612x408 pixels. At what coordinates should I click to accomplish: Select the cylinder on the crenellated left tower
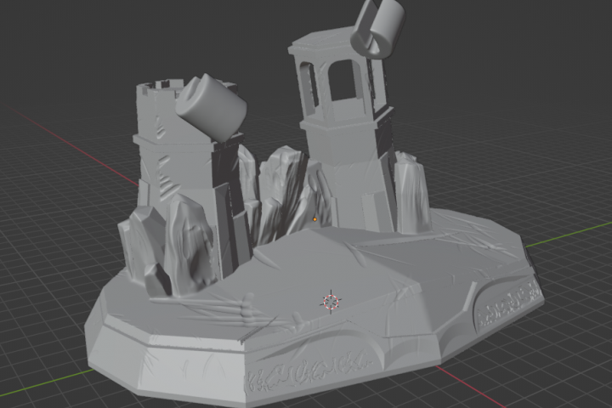click(x=211, y=108)
